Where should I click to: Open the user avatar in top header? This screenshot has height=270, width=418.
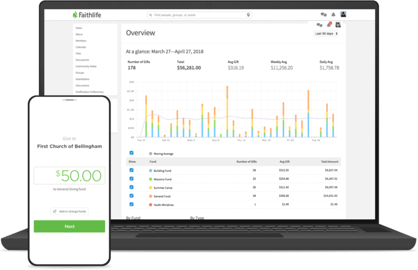(343, 15)
